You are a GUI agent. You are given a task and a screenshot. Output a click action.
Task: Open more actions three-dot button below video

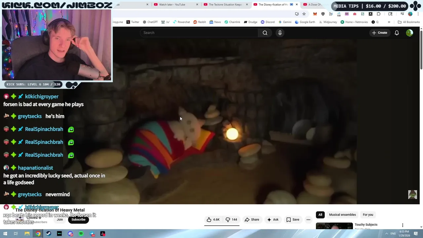point(308,219)
